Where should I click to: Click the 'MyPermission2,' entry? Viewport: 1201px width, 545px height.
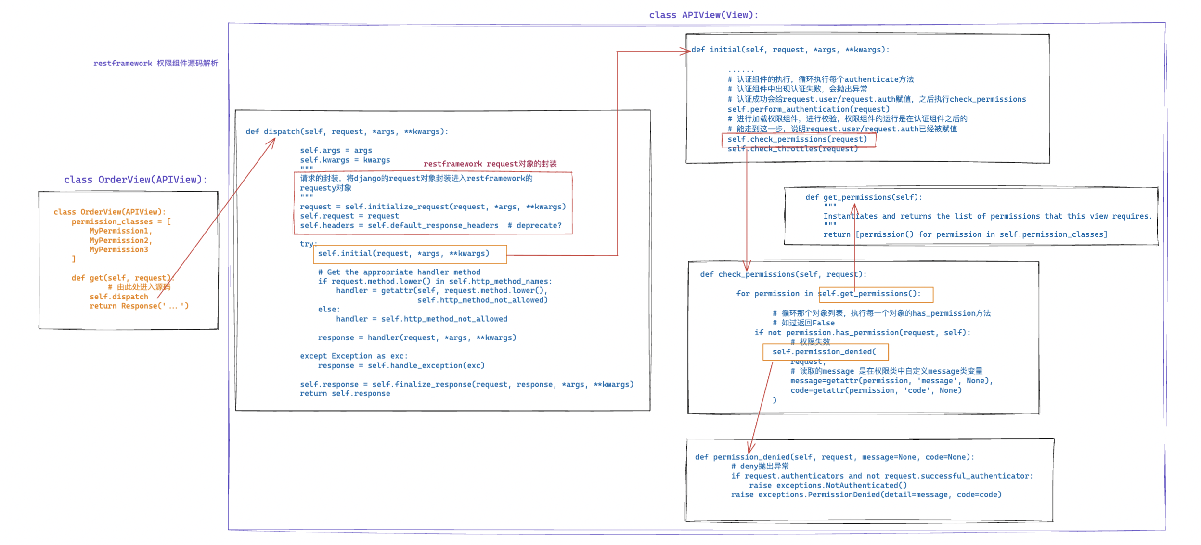(120, 240)
